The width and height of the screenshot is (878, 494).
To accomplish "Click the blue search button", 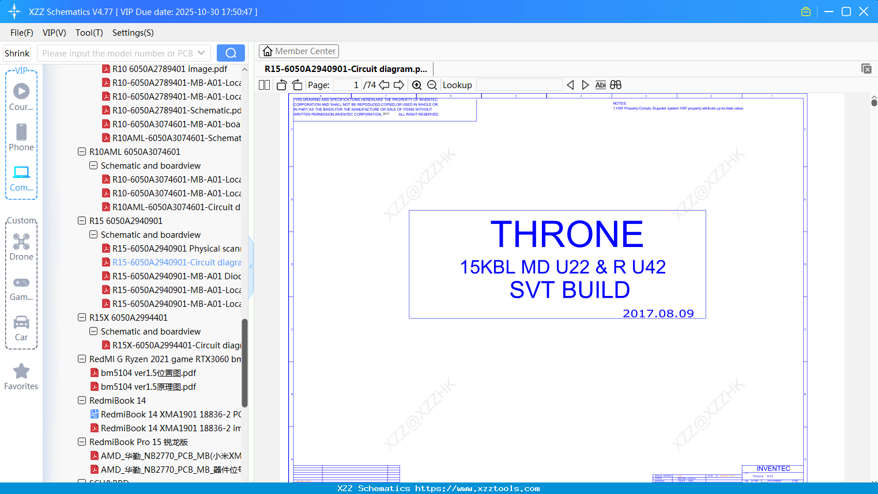I will [231, 53].
